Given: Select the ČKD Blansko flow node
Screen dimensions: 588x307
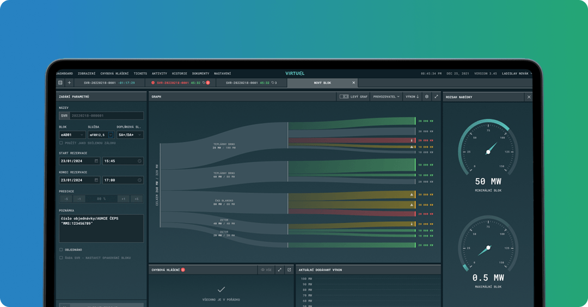Looking at the screenshot, I should tap(224, 202).
